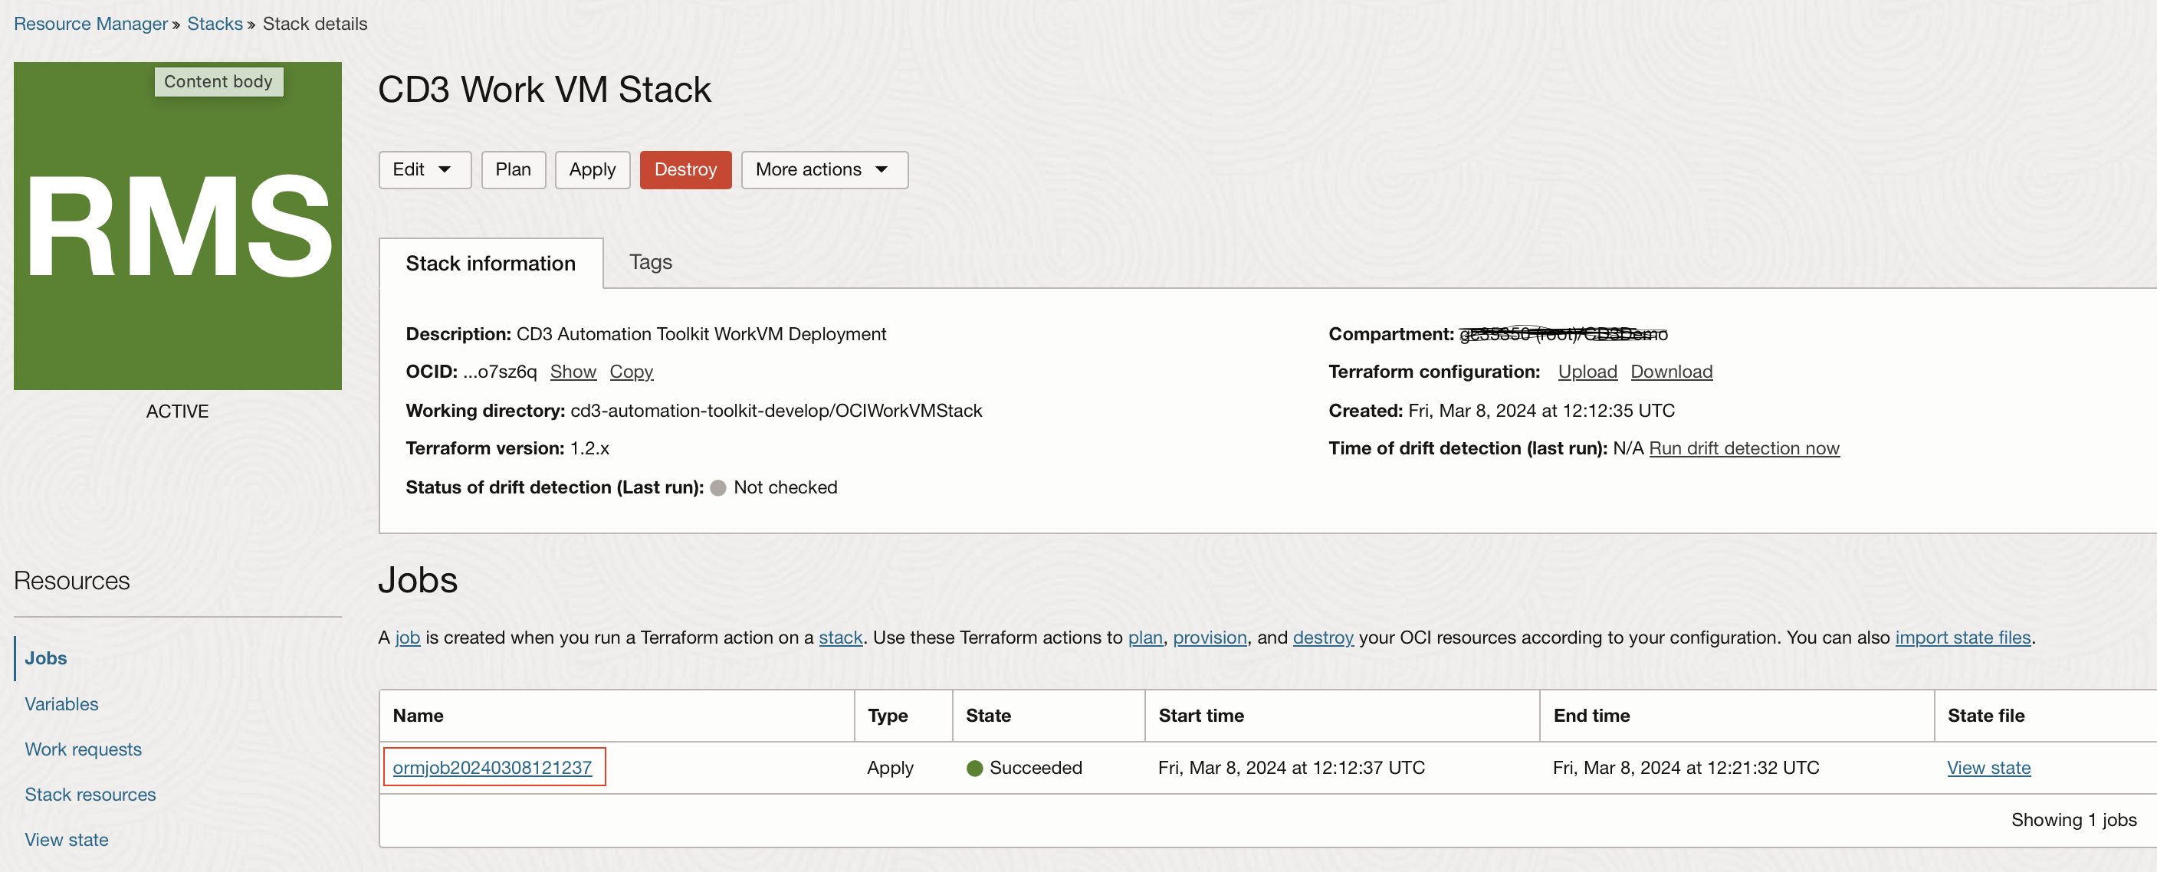
Task: Open job ormjob20240308121237
Action: click(x=491, y=767)
